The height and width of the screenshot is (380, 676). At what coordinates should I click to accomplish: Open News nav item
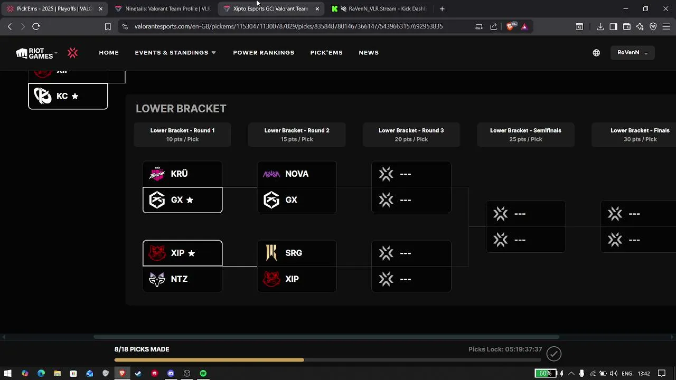click(369, 53)
